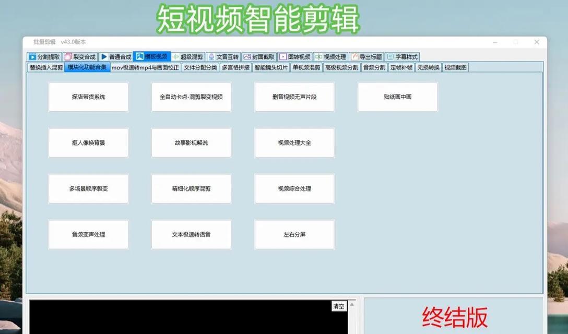The height and width of the screenshot is (334, 568).
Task: Open the 字幕样式 tab
Action: coord(402,57)
